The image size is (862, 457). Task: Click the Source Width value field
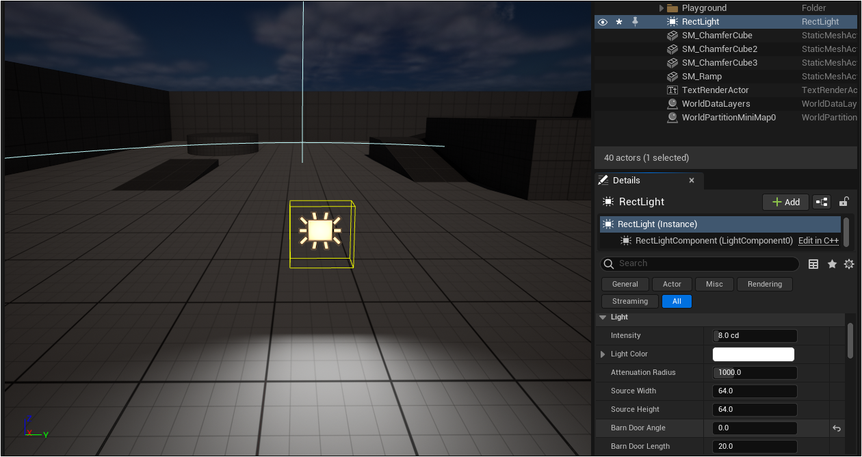click(x=755, y=391)
